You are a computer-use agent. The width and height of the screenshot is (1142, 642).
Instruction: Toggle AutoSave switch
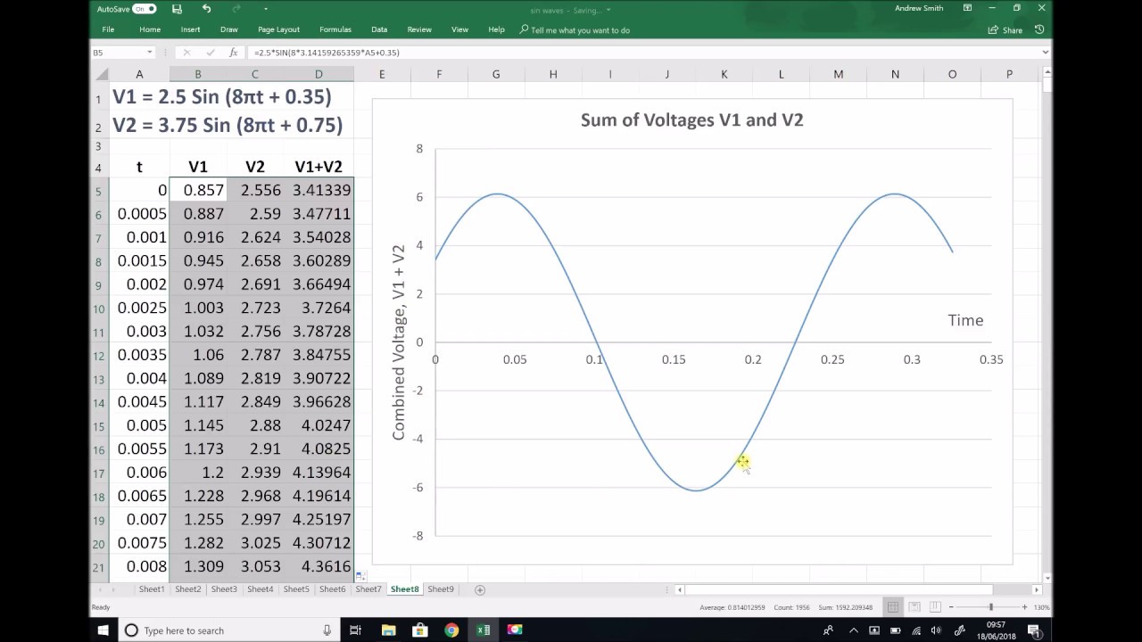pyautogui.click(x=144, y=9)
